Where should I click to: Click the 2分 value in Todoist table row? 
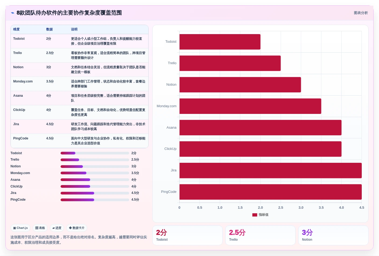point(49,39)
